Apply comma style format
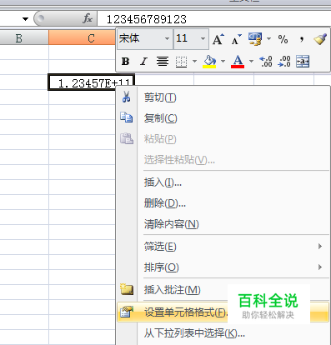Viewport: 331px width, 345px height. click(x=302, y=39)
